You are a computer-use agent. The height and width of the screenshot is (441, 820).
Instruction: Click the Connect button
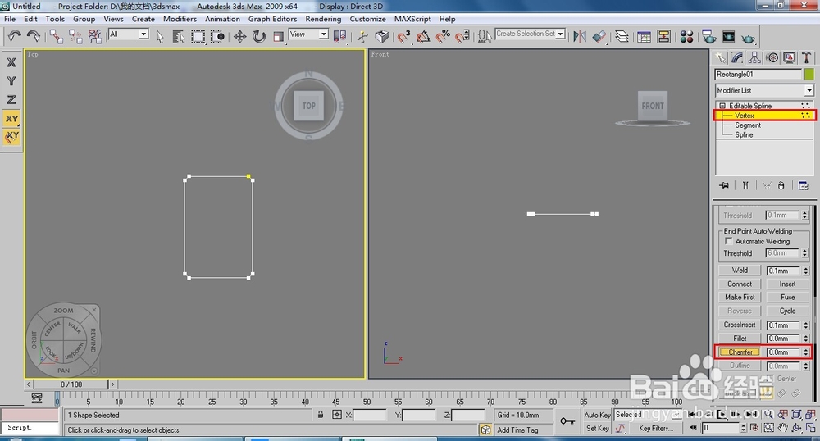pyautogui.click(x=740, y=284)
